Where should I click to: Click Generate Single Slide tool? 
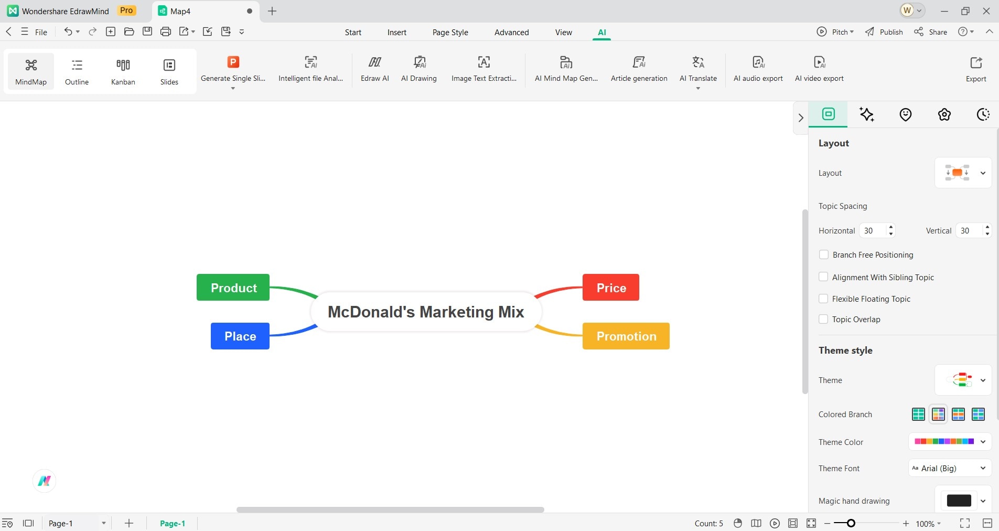(233, 69)
